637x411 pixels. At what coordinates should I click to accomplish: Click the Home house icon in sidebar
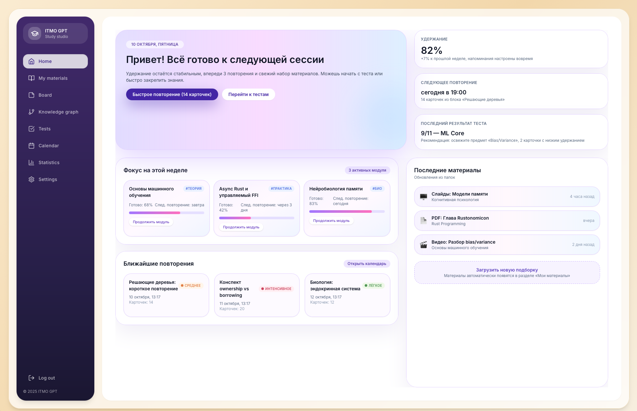(x=31, y=61)
